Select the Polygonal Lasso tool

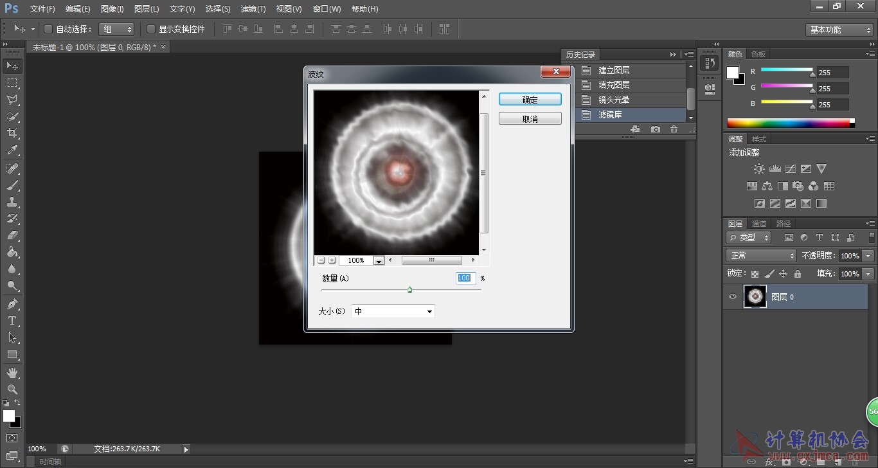[12, 100]
